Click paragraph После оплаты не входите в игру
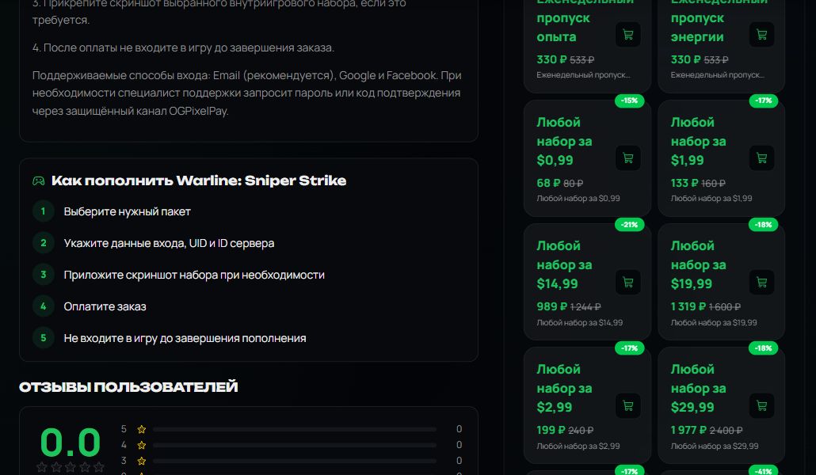Viewport: 816px width, 475px height. [183, 47]
